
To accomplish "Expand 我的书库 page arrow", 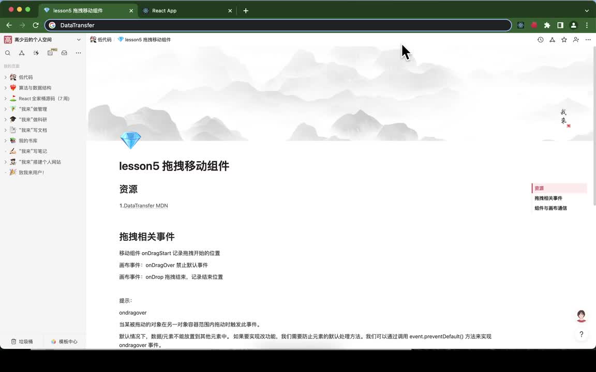I will click(x=5, y=141).
